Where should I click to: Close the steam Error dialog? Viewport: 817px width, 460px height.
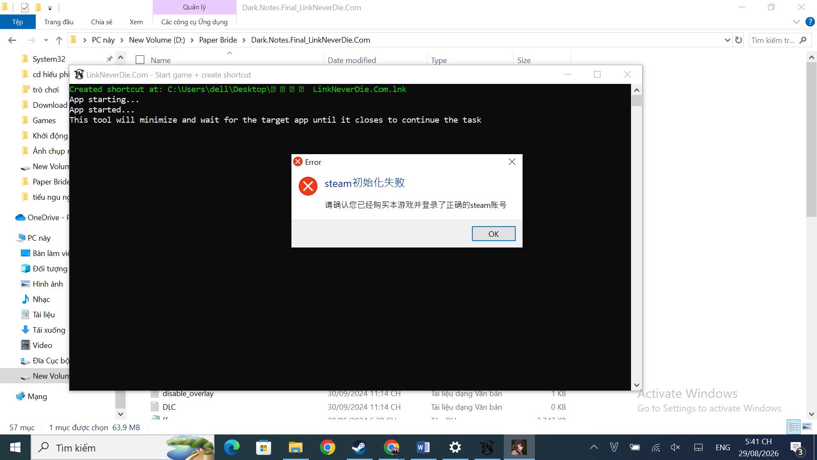click(x=512, y=162)
